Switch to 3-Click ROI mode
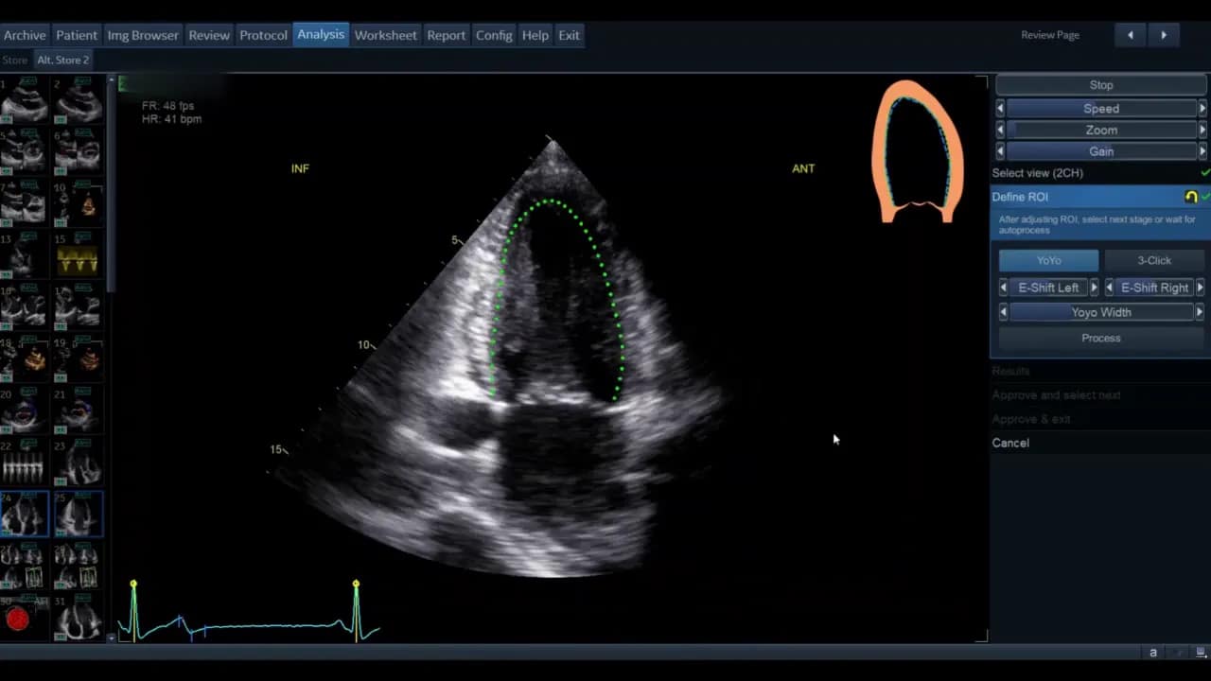The width and height of the screenshot is (1211, 681). tap(1153, 260)
